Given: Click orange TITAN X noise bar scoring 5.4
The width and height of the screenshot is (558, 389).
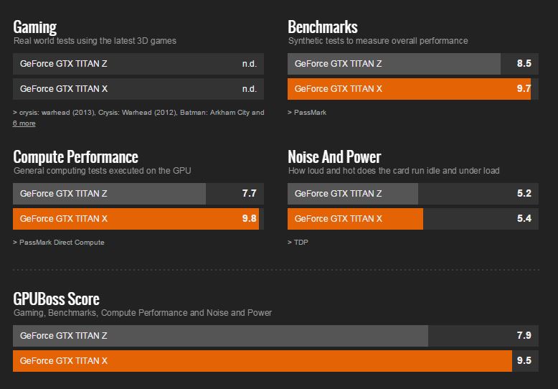Looking at the screenshot, I should [413, 219].
